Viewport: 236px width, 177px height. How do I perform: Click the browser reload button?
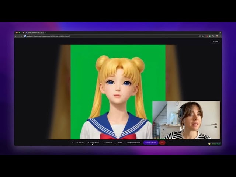pyautogui.click(x=22, y=36)
